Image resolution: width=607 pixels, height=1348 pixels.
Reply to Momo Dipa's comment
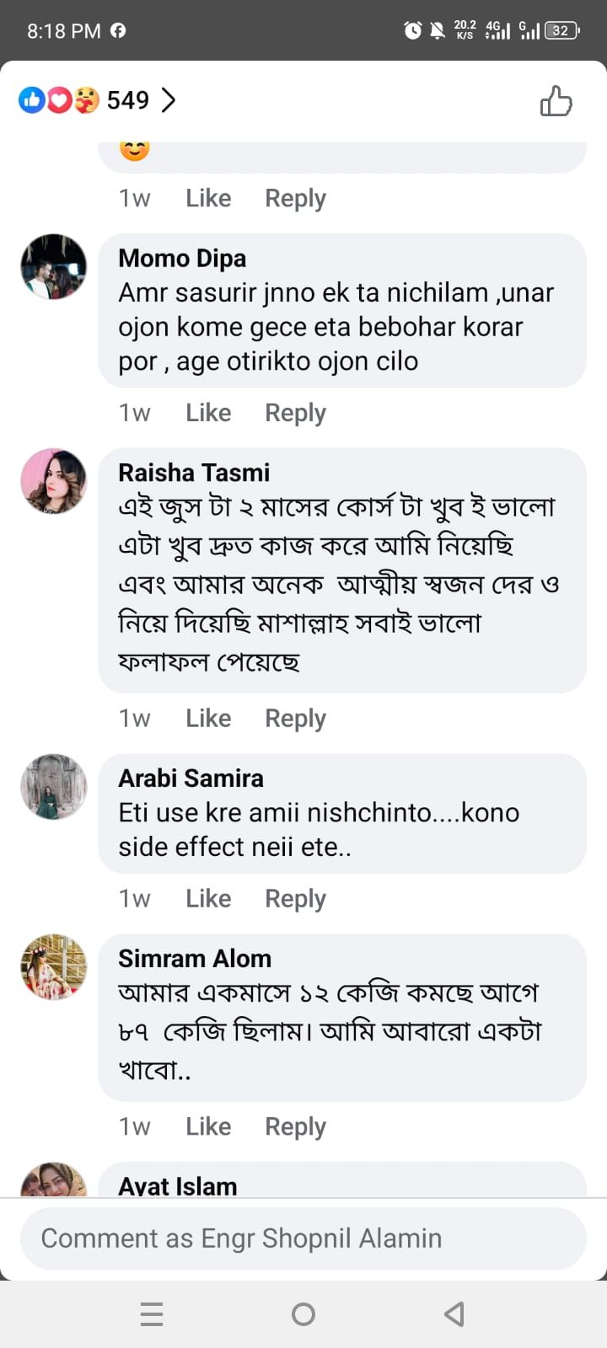coord(295,413)
